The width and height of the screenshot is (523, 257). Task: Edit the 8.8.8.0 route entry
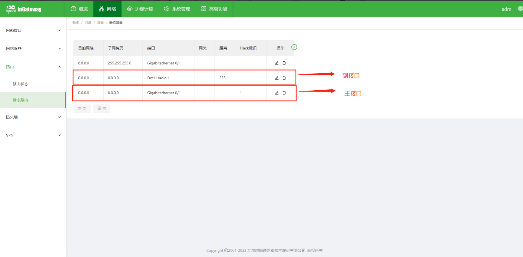276,63
